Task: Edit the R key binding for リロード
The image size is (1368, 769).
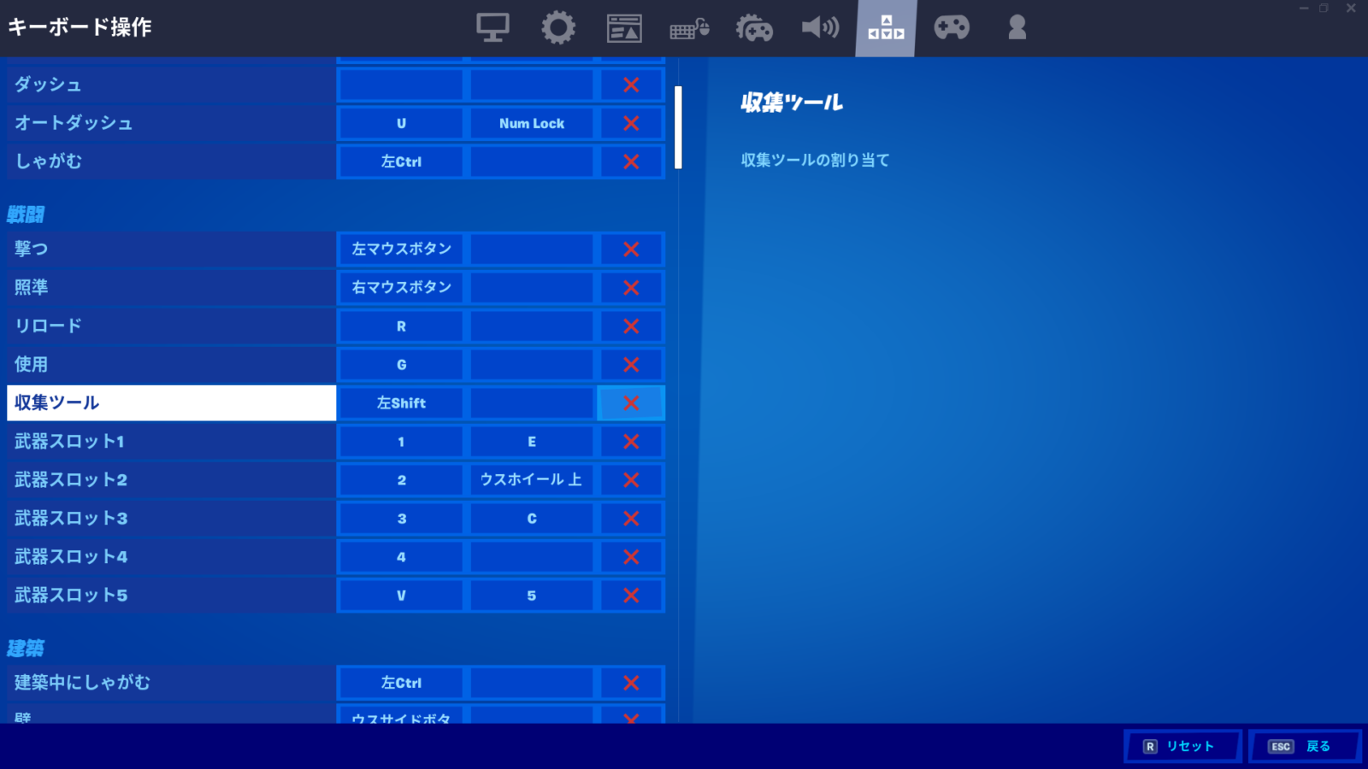Action: tap(401, 326)
